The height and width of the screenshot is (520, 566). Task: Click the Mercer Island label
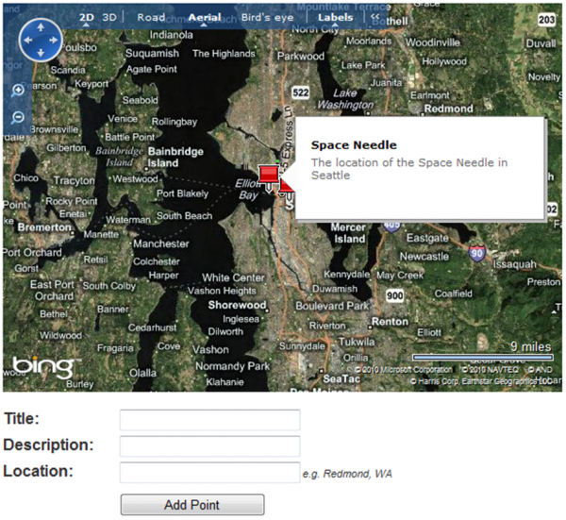click(348, 233)
